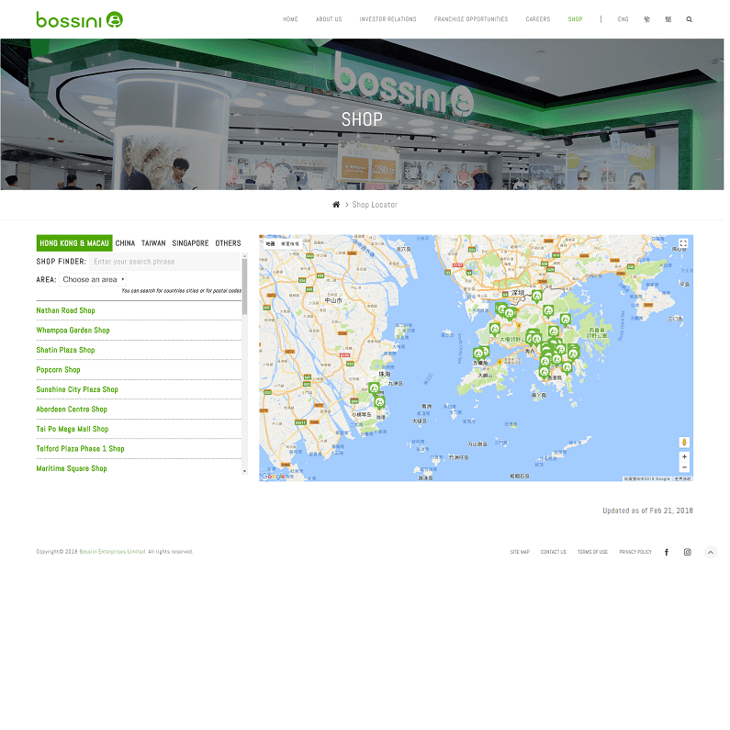Click the Google logo on the map

click(x=274, y=476)
